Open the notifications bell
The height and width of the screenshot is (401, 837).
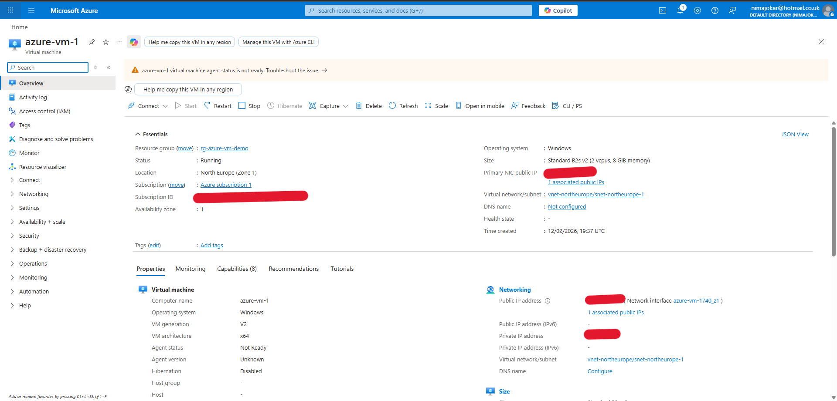(680, 10)
